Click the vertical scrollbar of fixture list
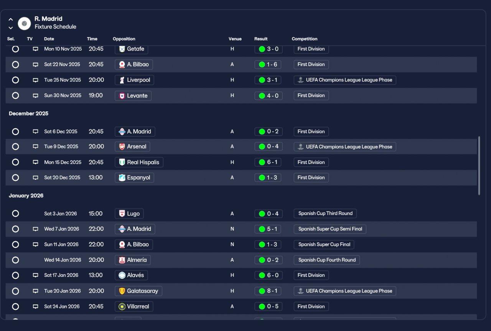Image resolution: width=491 pixels, height=331 pixels. click(479, 165)
